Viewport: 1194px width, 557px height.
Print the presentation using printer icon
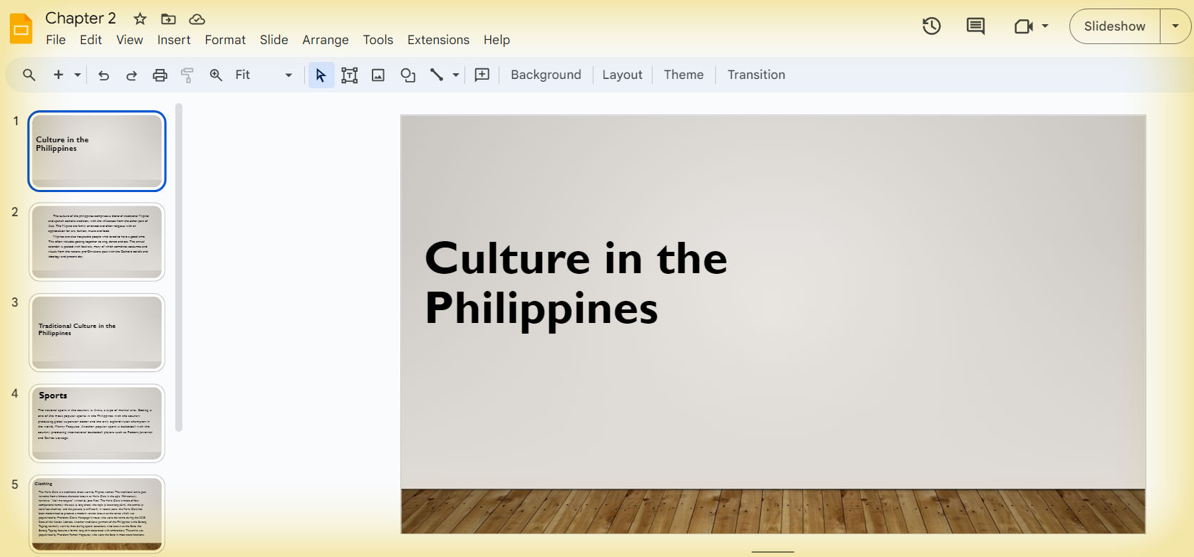coord(160,75)
